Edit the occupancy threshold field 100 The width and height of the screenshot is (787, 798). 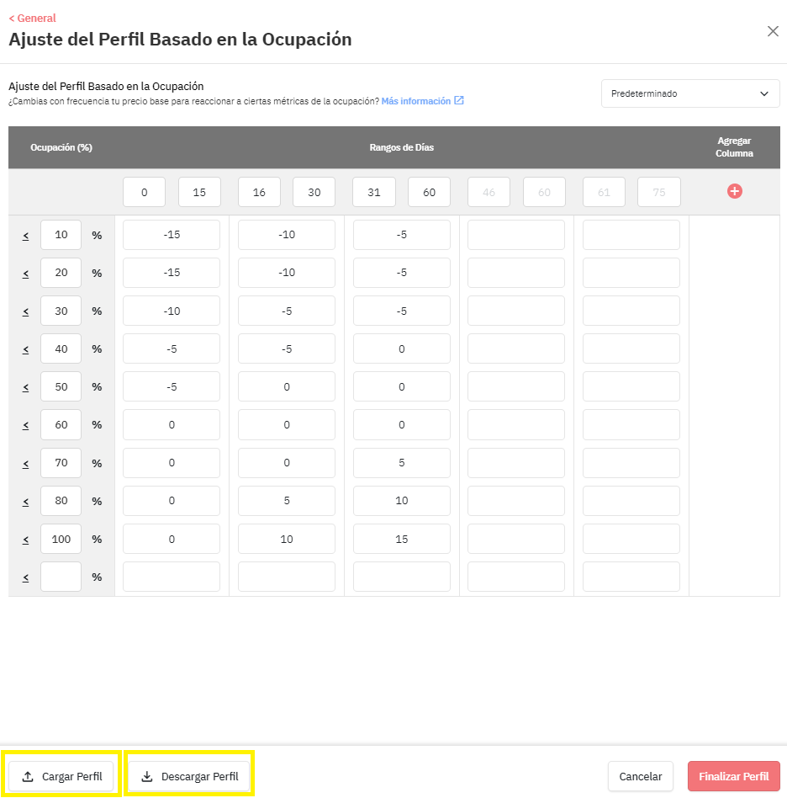tap(61, 539)
